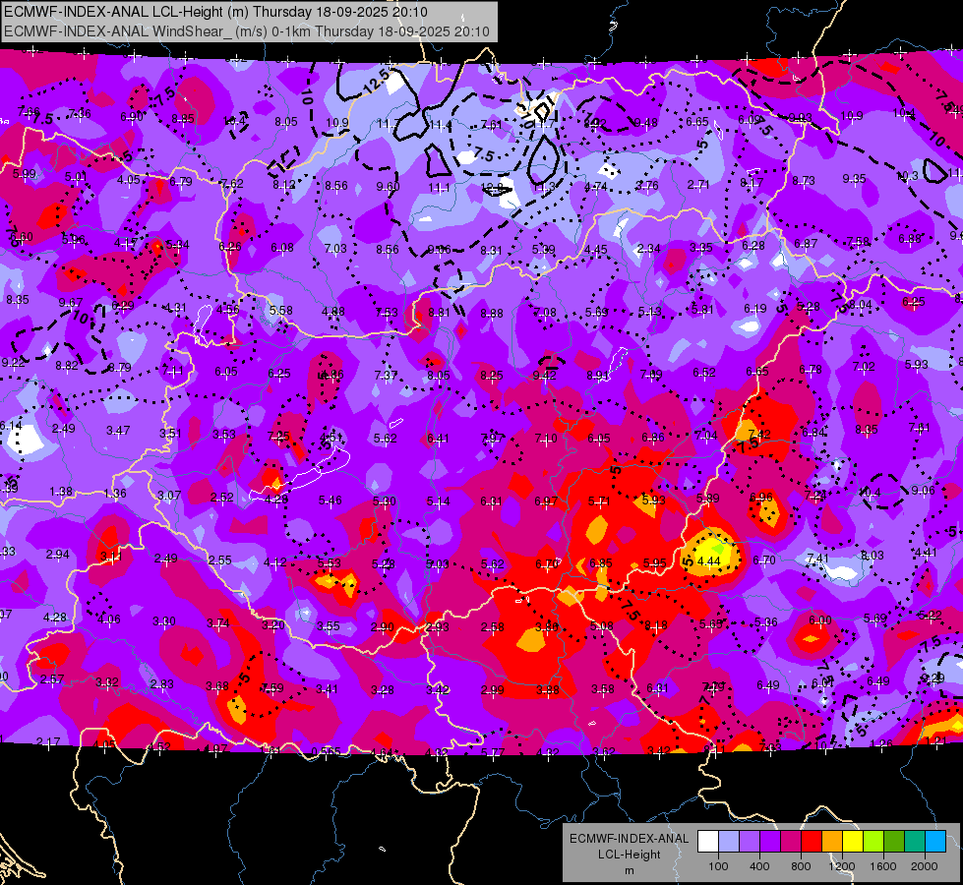Click the '9.35' grid value
This screenshot has height=885, width=963.
854,179
